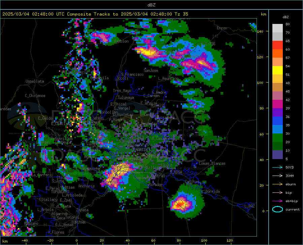Viewport: 303px width, 245px height.
Task: Select the purple 36-39 dBZ legend swatch
Action: pos(277,113)
